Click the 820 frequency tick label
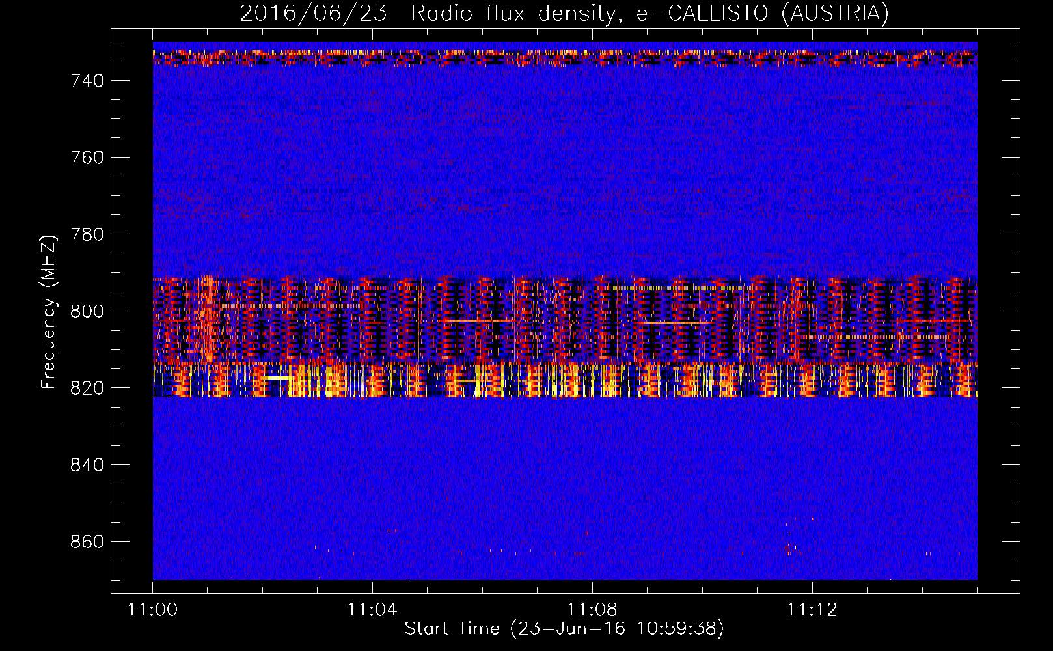The height and width of the screenshot is (651, 1053). point(87,388)
